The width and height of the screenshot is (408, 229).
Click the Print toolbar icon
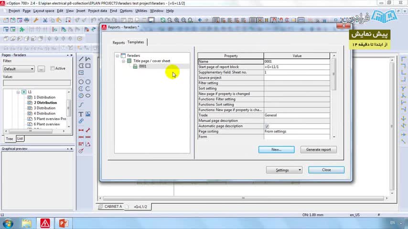[x=27, y=20]
